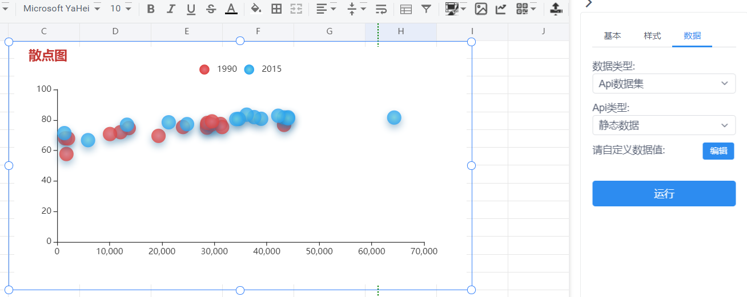747x297 pixels.
Task: Expand the print area dropdown arrow
Action: click(463, 9)
